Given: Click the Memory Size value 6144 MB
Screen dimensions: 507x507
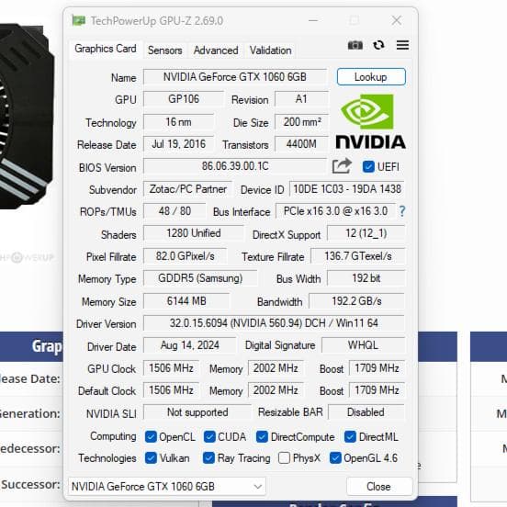Looking at the screenshot, I should 186,301.
